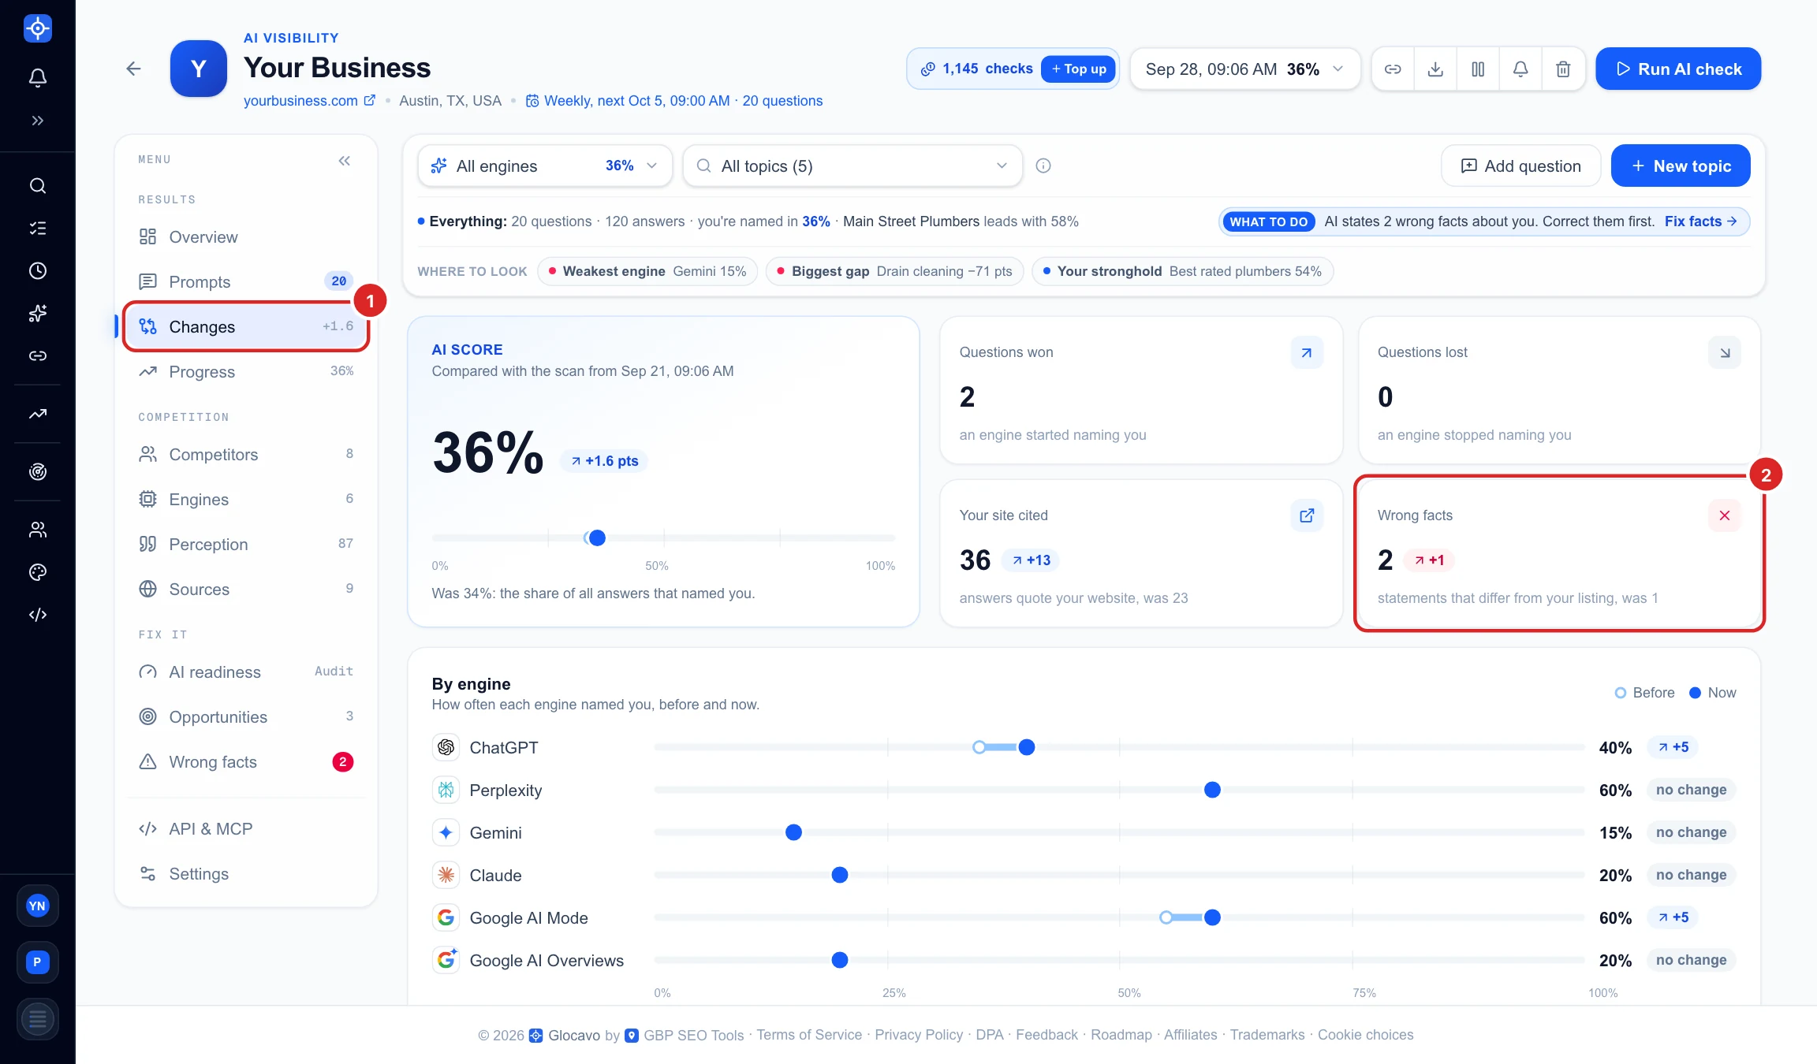The image size is (1817, 1064).
Task: Copy share link icon in the toolbar
Action: click(1393, 69)
